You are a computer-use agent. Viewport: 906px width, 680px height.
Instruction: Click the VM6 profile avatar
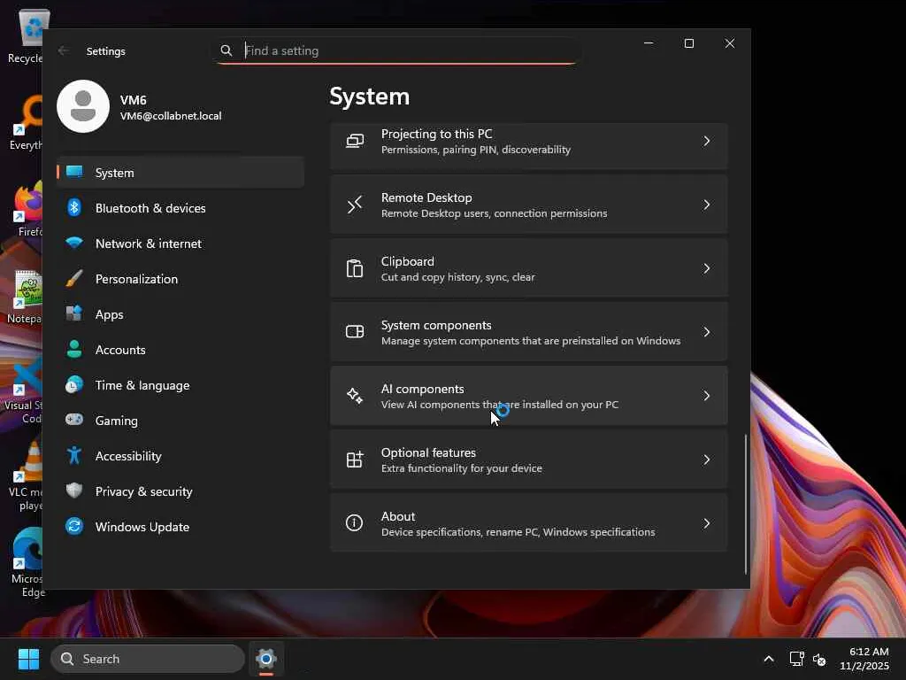[83, 106]
